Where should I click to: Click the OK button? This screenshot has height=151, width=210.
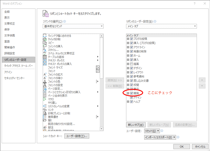tap(182, 146)
